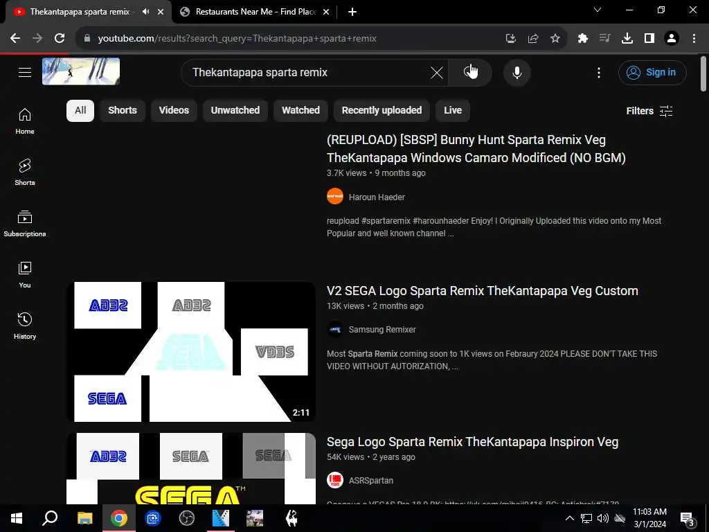Open a new browser tab
The width and height of the screenshot is (709, 532).
pyautogui.click(x=352, y=12)
